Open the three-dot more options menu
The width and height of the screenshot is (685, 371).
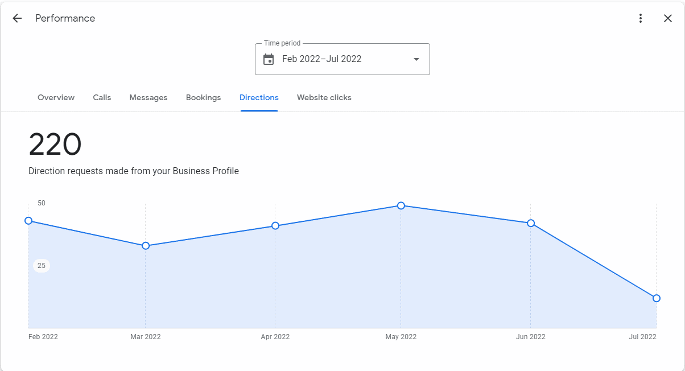641,18
